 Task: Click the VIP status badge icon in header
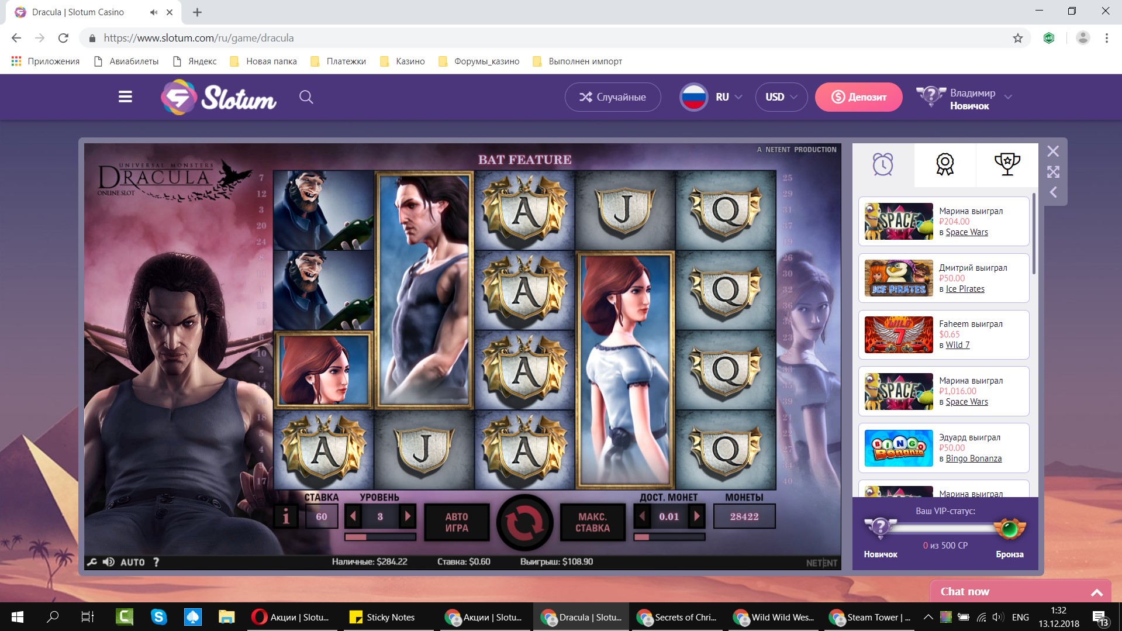930,97
